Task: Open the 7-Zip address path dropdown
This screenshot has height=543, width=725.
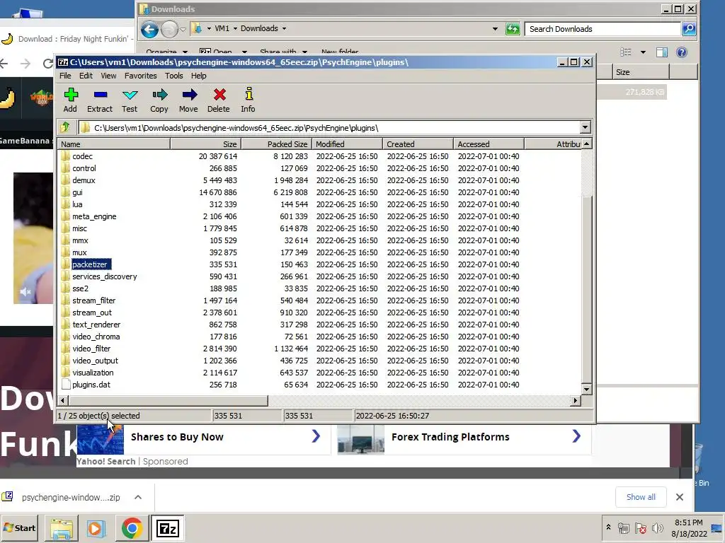Action: [585, 127]
